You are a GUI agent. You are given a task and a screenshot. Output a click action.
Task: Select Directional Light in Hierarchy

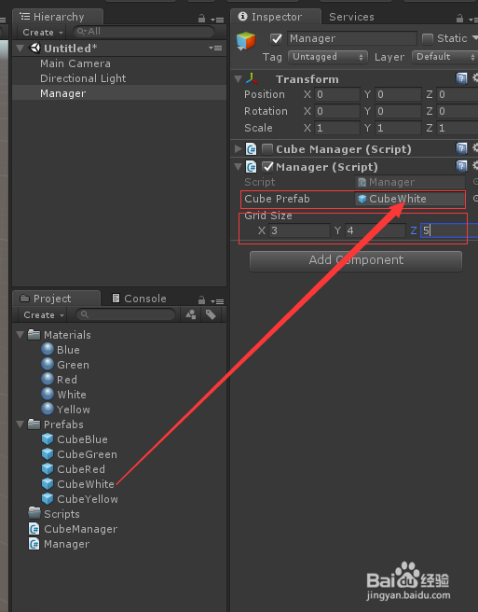tap(83, 78)
